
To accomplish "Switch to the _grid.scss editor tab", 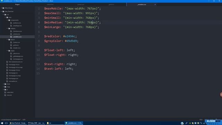I will tap(111, 5).
